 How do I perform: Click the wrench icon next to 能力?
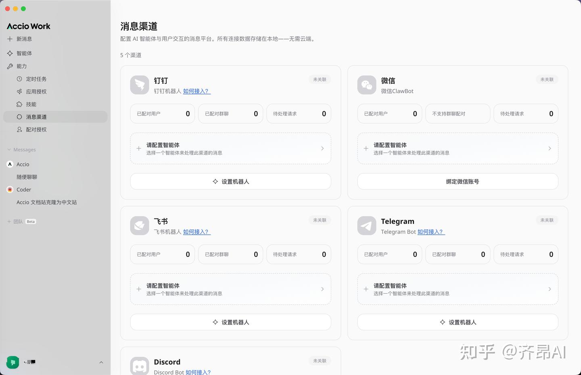coord(10,66)
